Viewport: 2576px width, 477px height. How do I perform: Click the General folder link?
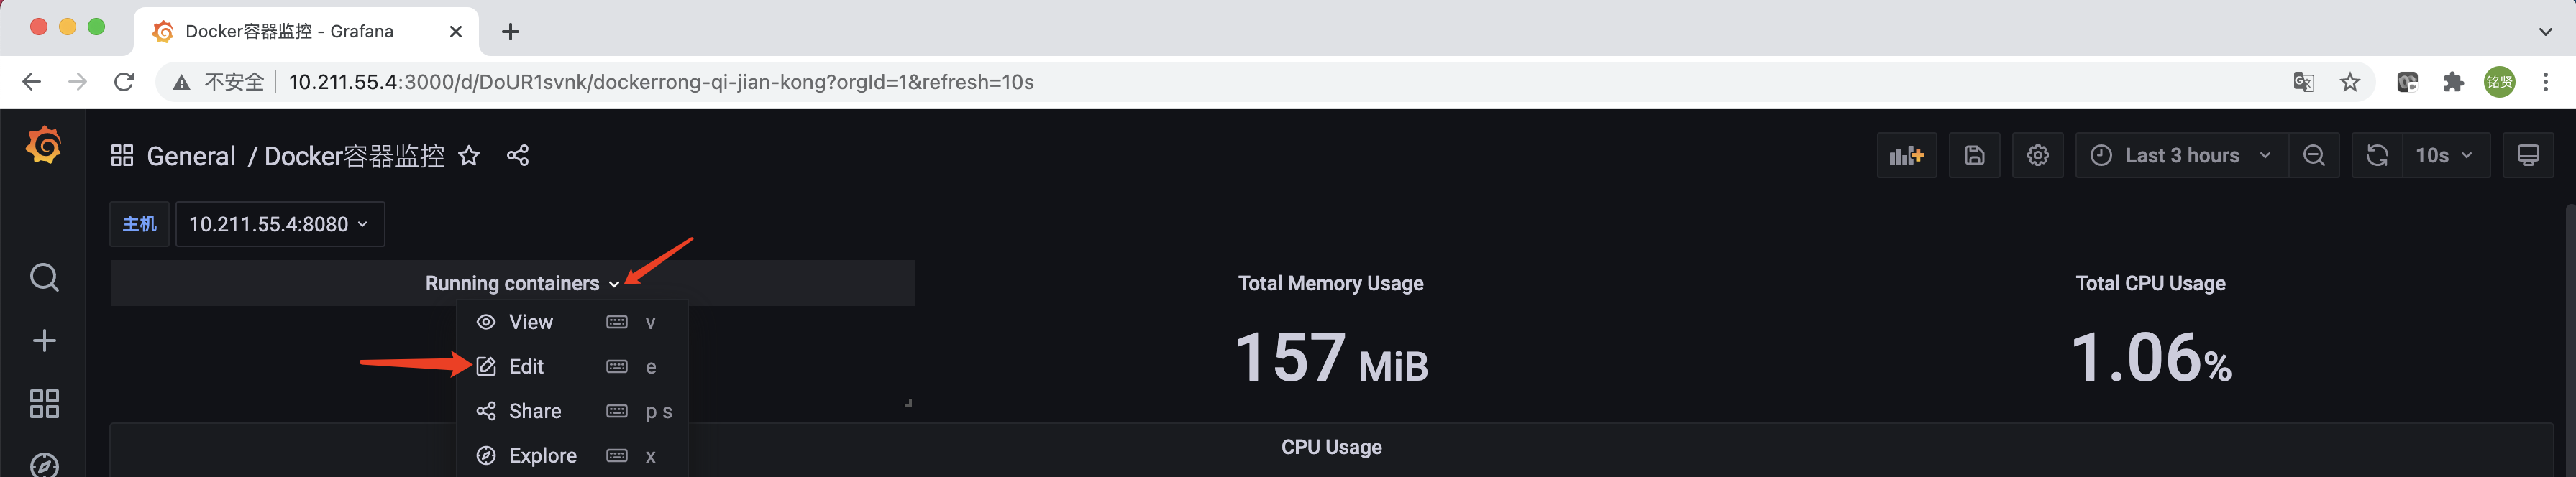191,157
